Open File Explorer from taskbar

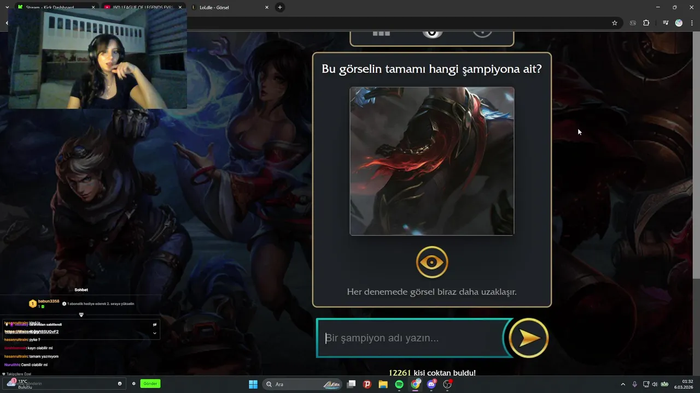[383, 384]
